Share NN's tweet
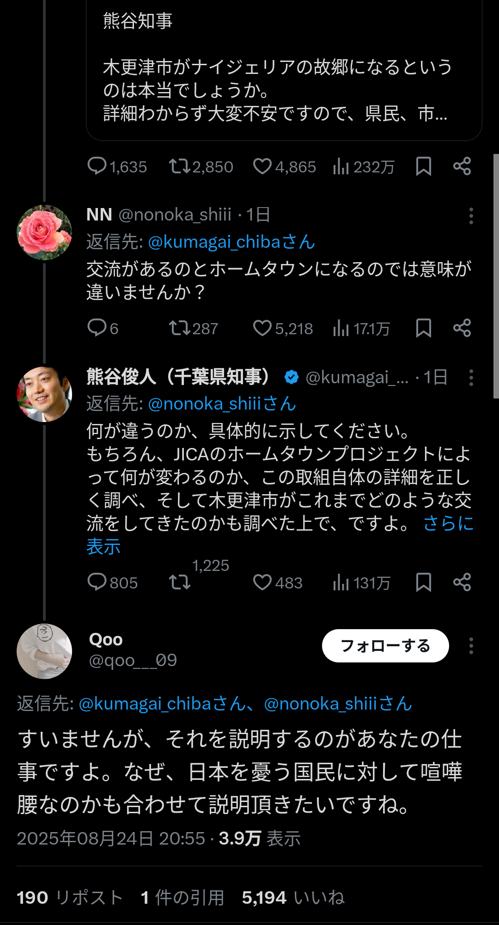Viewport: 499px width, 925px height. pyautogui.click(x=462, y=328)
